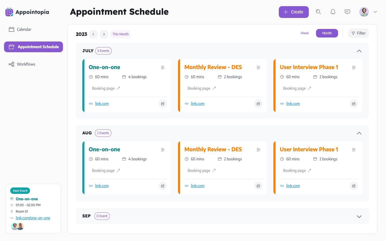This screenshot has height=241, width=386.
Task: Open the link.com/one-on-one next event link
Action: click(x=33, y=218)
